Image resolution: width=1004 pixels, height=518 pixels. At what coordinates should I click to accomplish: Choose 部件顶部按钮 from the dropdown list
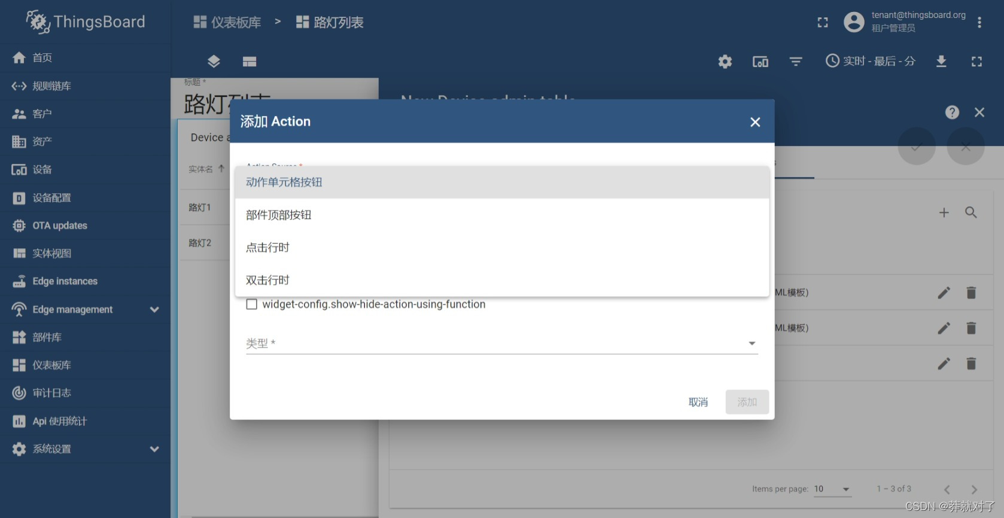(x=279, y=215)
